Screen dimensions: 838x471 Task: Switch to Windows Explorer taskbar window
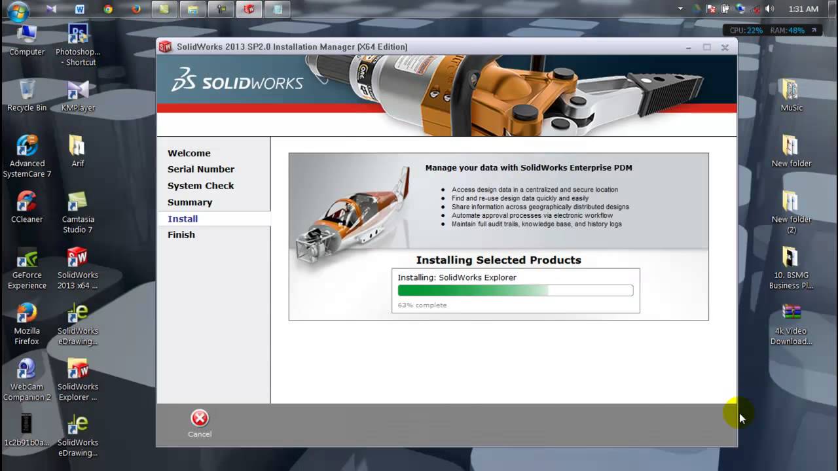pos(192,9)
